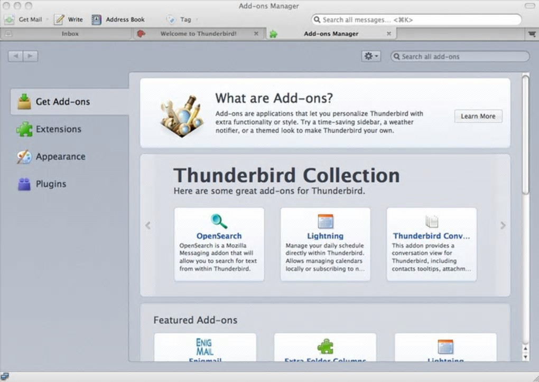Open the OpenSearch add-on link
This screenshot has width=539, height=382.
click(x=219, y=236)
